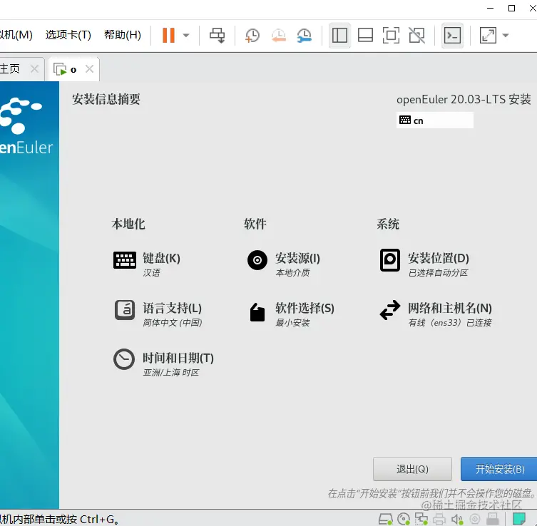Viewport: 537px width, 526px height.
Task: Click the sound card status bar icon
Action: tap(457, 519)
